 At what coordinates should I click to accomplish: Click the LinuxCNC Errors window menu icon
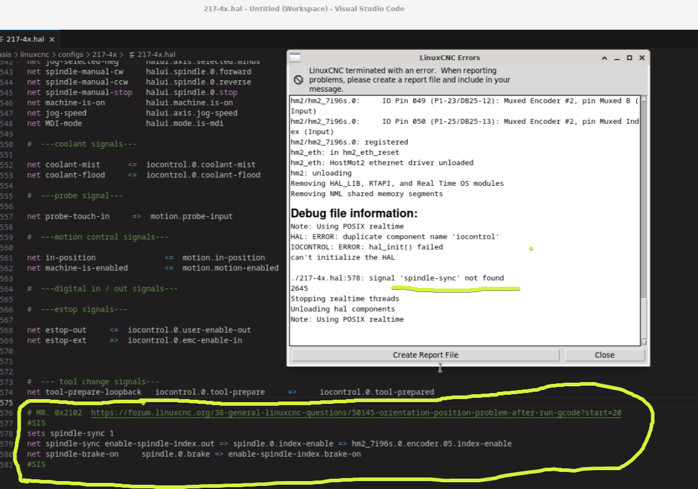pyautogui.click(x=295, y=57)
